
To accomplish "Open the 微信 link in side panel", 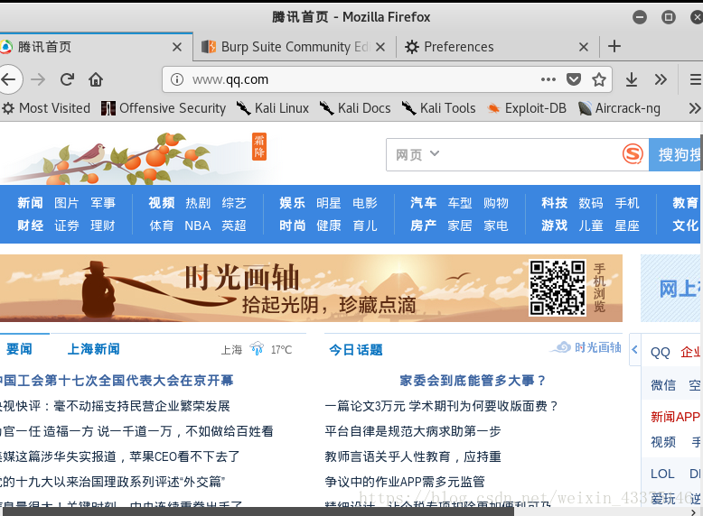I will click(x=663, y=385).
